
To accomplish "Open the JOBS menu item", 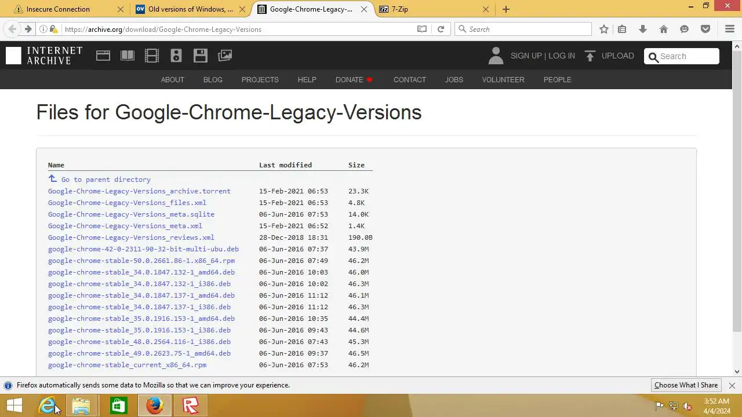I will pos(454,80).
